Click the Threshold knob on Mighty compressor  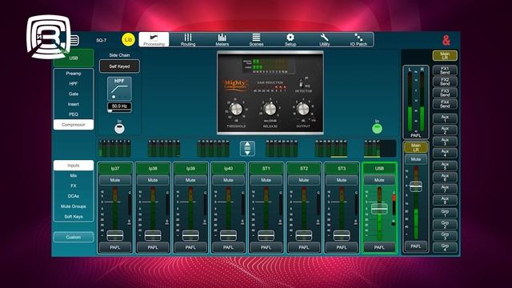tap(236, 109)
